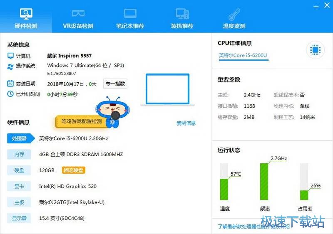
Task: Click the 2MB 缓存容量 value
Action: tap(249, 117)
